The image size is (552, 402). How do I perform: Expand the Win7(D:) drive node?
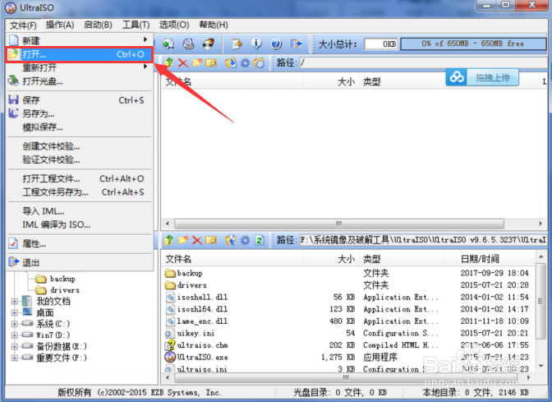pos(15,335)
